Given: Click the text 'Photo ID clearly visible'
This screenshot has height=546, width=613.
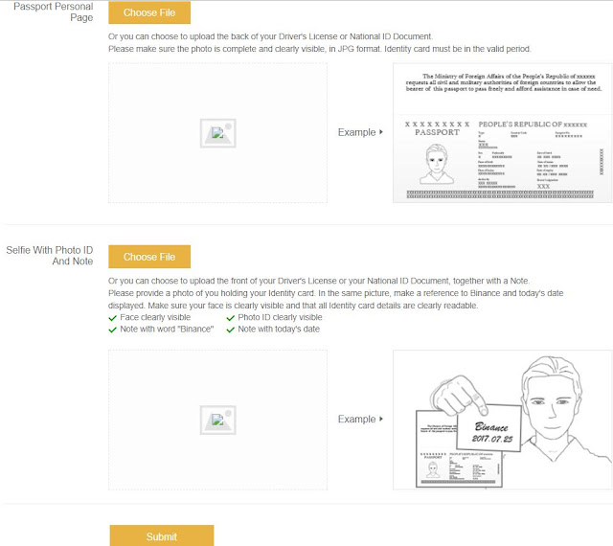Looking at the screenshot, I should 280,317.
